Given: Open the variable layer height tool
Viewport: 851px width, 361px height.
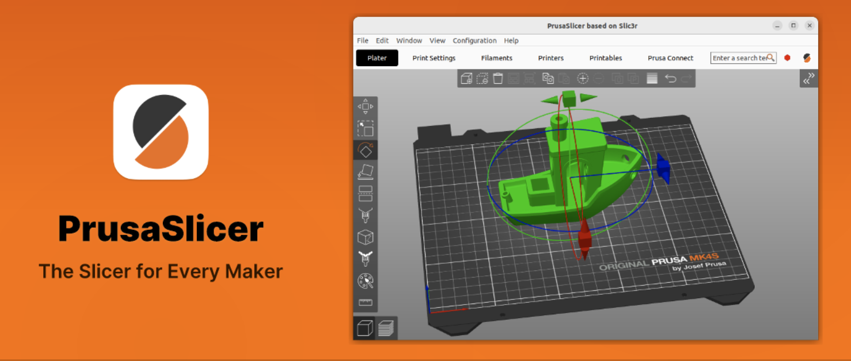Looking at the screenshot, I should click(x=652, y=79).
